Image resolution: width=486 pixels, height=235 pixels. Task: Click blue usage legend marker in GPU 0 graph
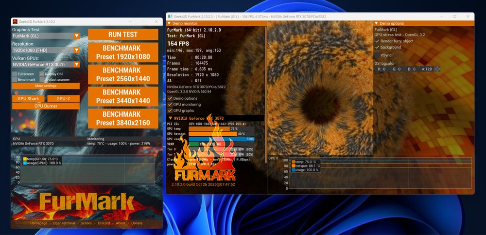(x=293, y=170)
